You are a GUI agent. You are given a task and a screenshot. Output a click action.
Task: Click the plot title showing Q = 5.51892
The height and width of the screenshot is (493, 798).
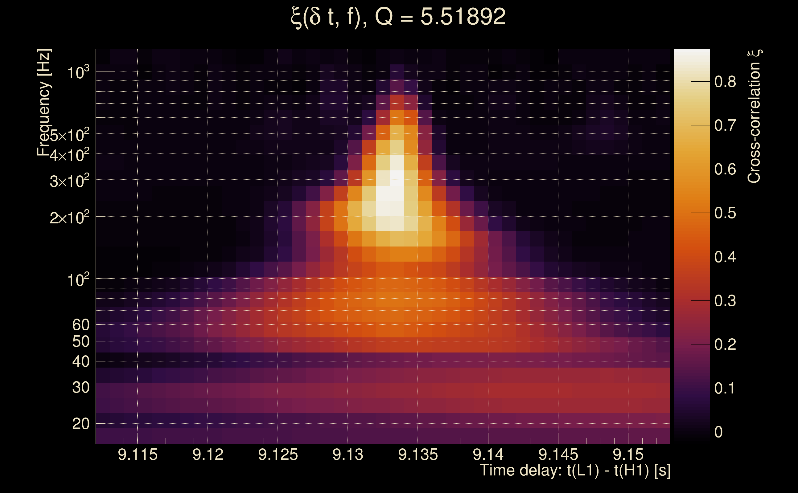tap(398, 17)
